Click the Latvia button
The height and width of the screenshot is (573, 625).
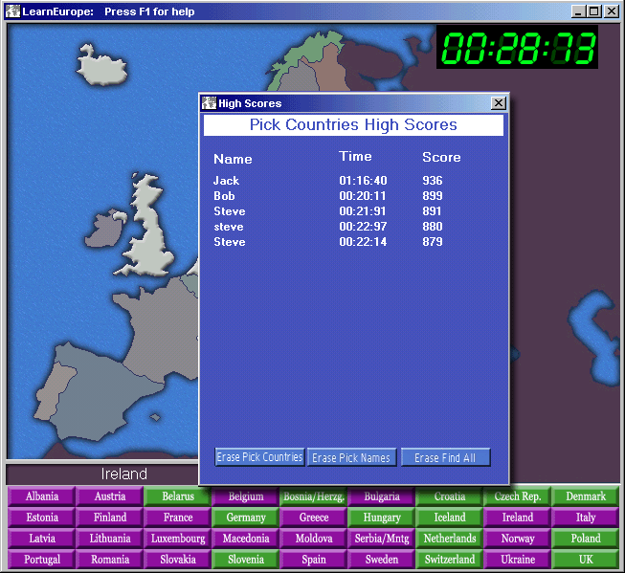pos(42,539)
